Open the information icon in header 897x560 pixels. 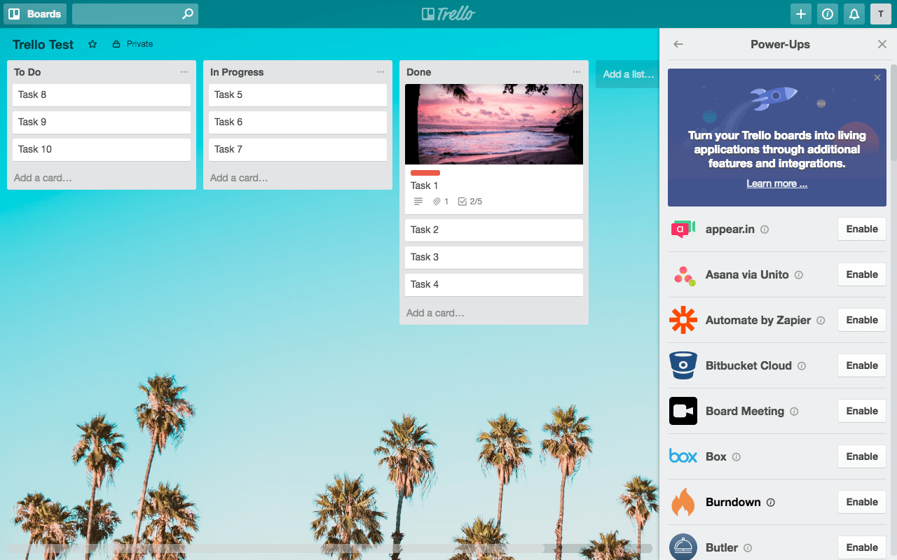pos(828,14)
